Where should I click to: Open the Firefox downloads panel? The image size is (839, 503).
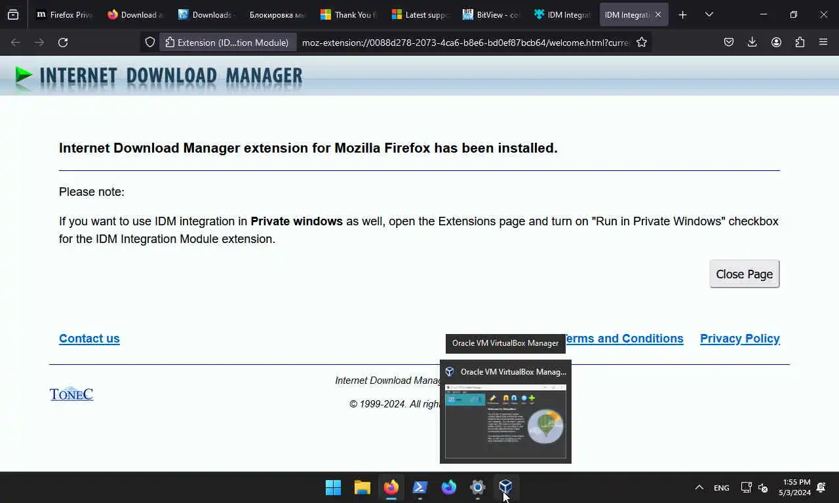click(752, 43)
